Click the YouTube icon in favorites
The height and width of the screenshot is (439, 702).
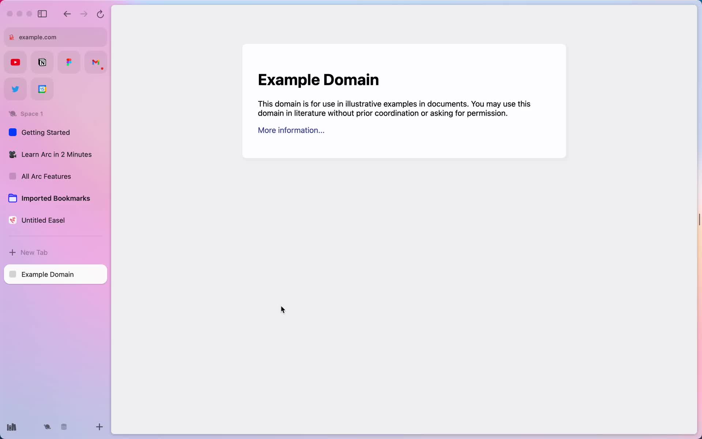15,62
